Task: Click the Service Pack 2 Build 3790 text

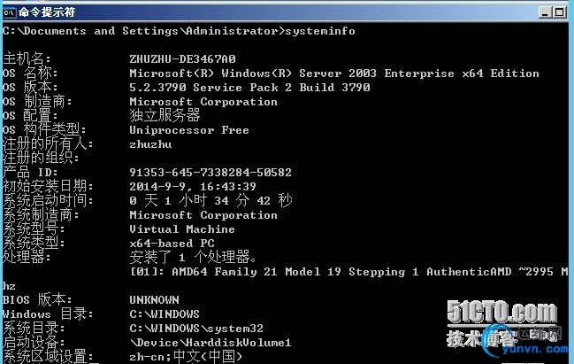Action: coord(281,88)
